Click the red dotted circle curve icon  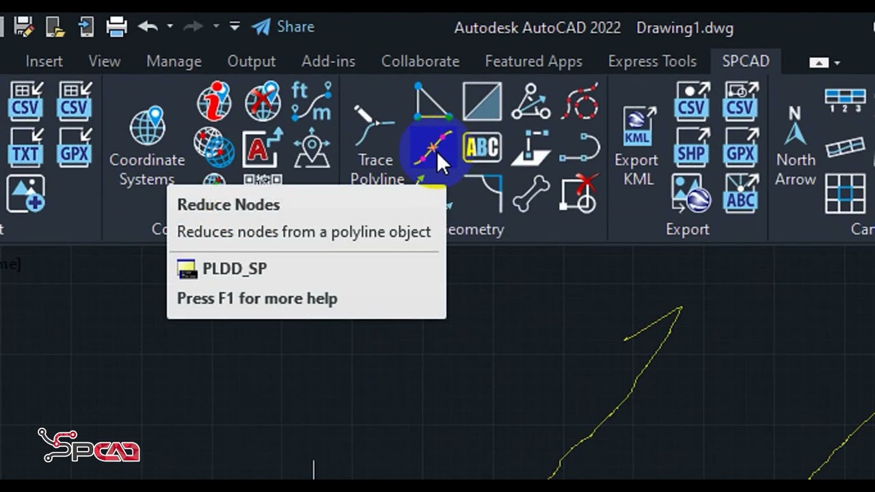pyautogui.click(x=580, y=101)
